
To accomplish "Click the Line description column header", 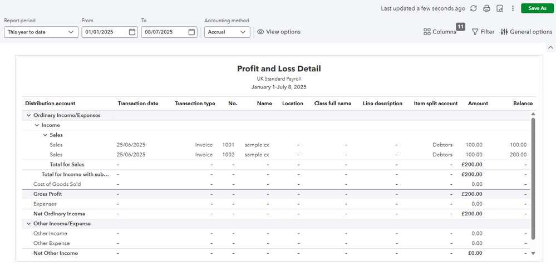I will pos(382,104).
